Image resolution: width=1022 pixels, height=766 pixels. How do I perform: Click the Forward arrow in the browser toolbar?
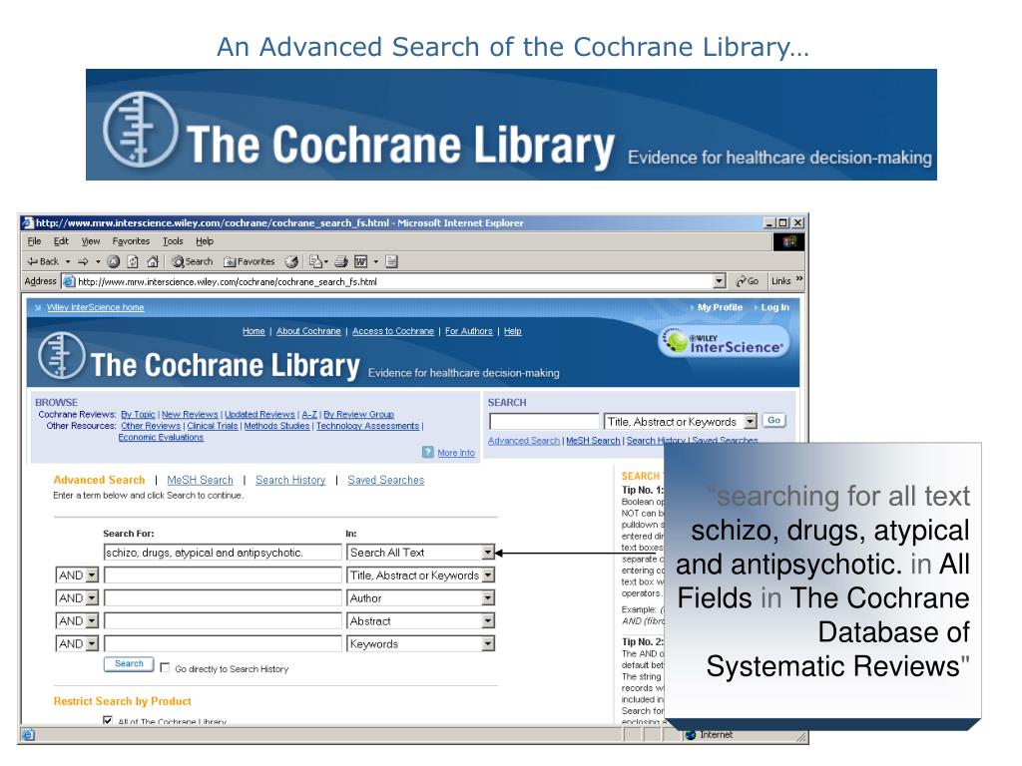click(84, 262)
